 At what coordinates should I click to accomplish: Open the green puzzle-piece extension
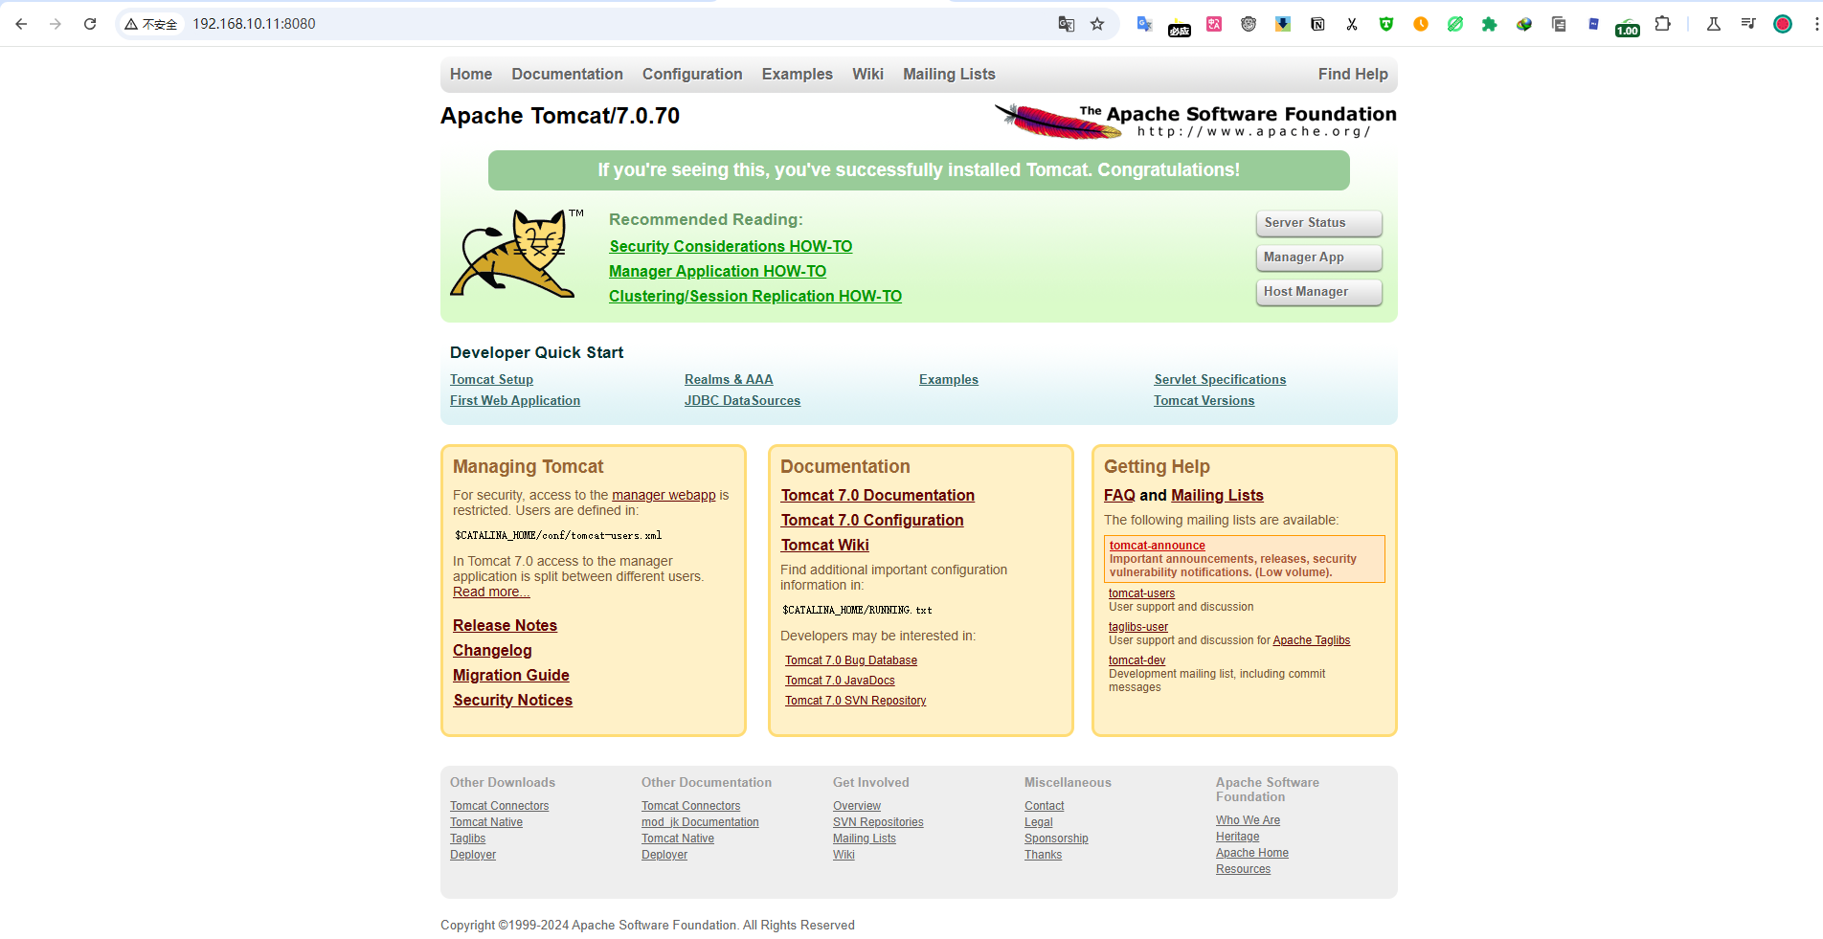point(1489,24)
